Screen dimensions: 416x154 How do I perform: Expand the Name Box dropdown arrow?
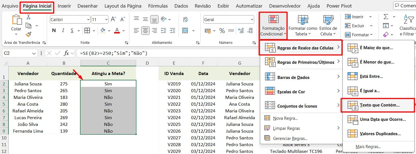coord(34,53)
